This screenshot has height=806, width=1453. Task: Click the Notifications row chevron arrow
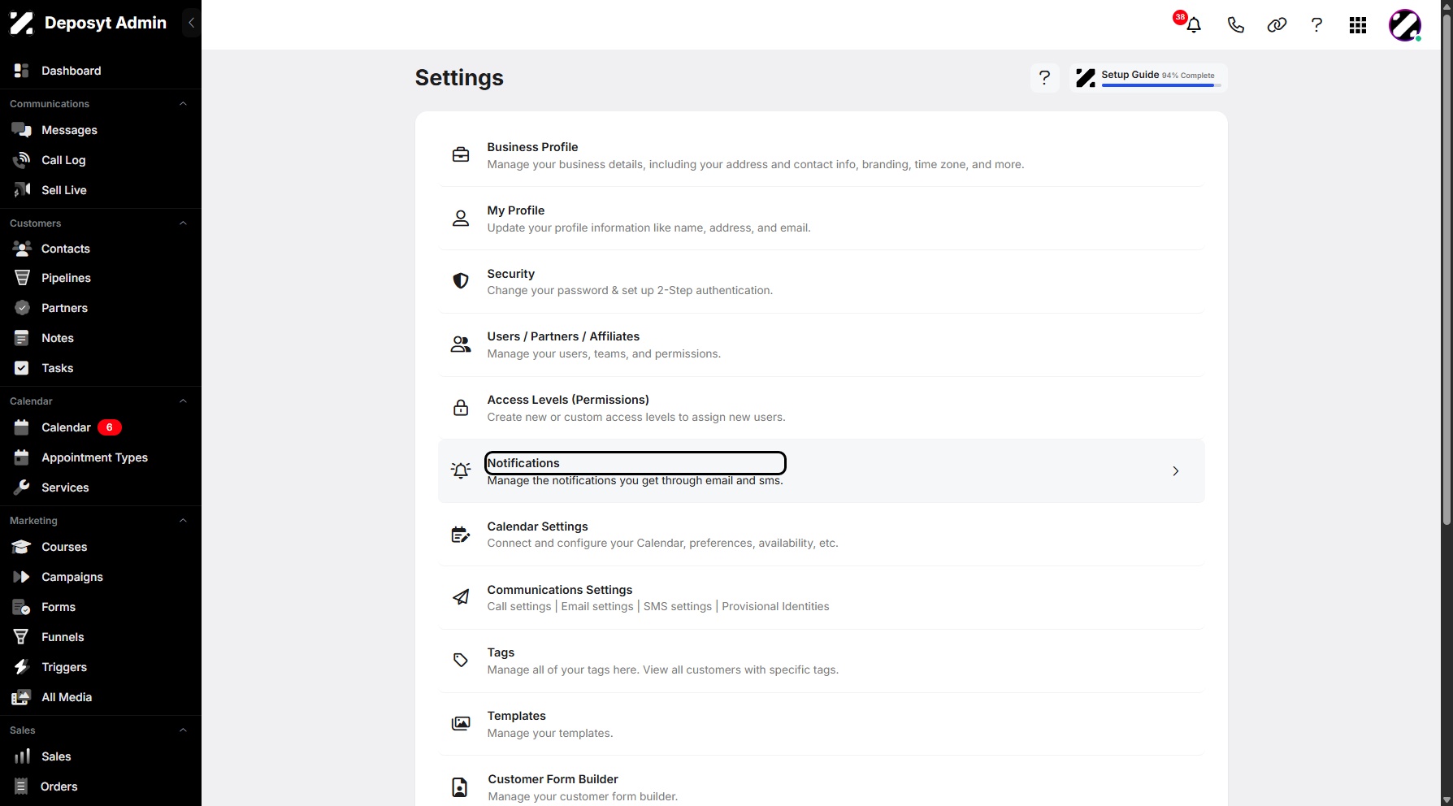pyautogui.click(x=1175, y=471)
